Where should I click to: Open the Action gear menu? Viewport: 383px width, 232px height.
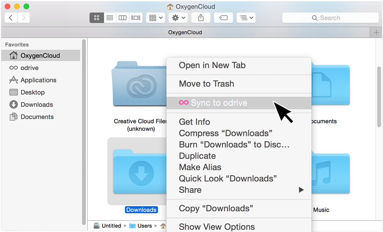click(178, 18)
